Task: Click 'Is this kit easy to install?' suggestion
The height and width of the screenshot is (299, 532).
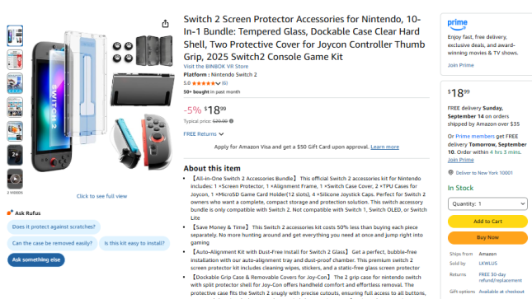Action: click(134, 243)
